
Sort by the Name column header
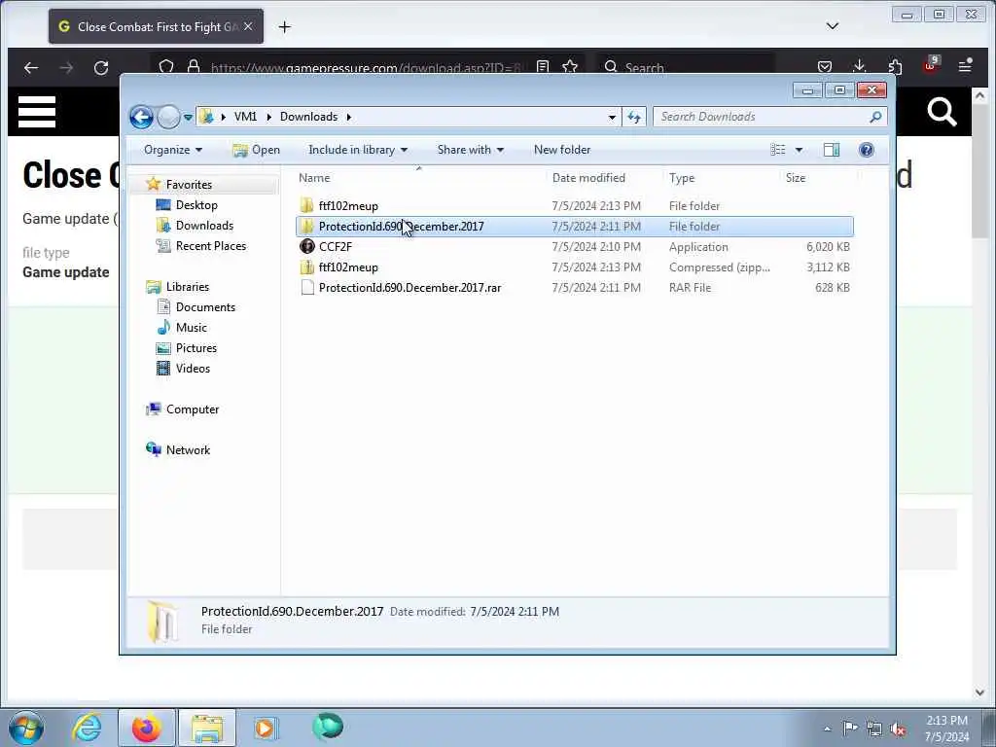click(419, 178)
